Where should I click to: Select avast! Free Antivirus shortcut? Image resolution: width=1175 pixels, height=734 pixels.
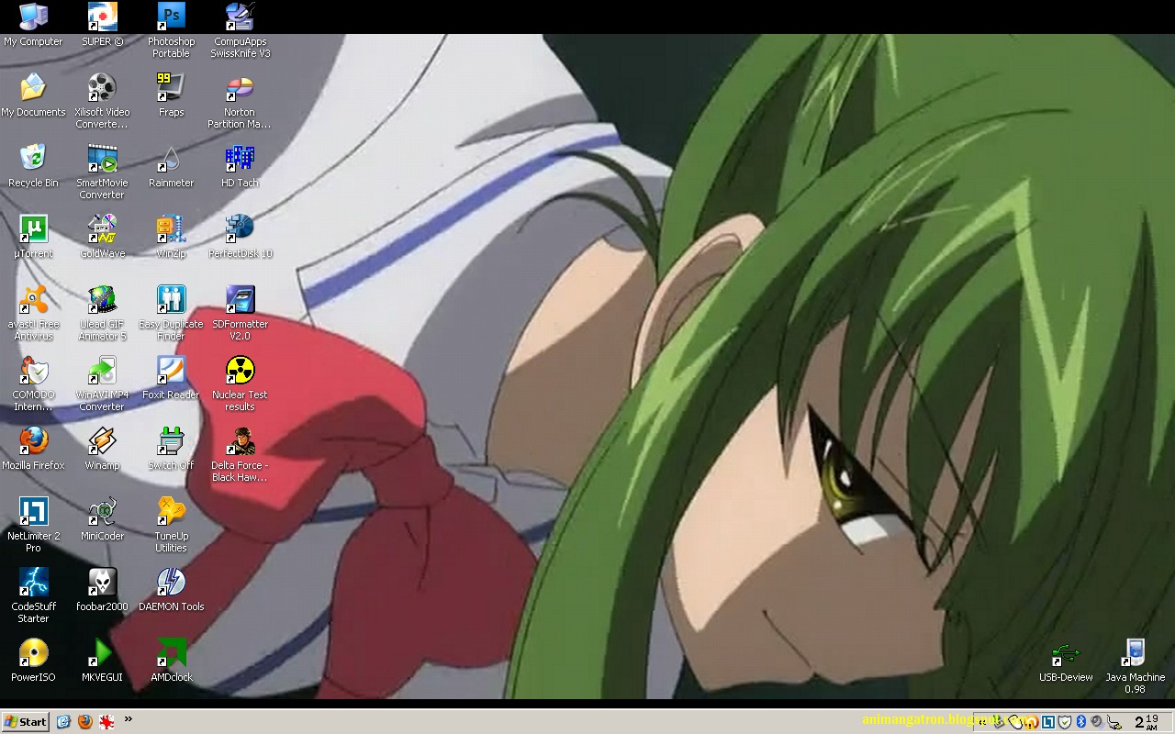point(33,313)
